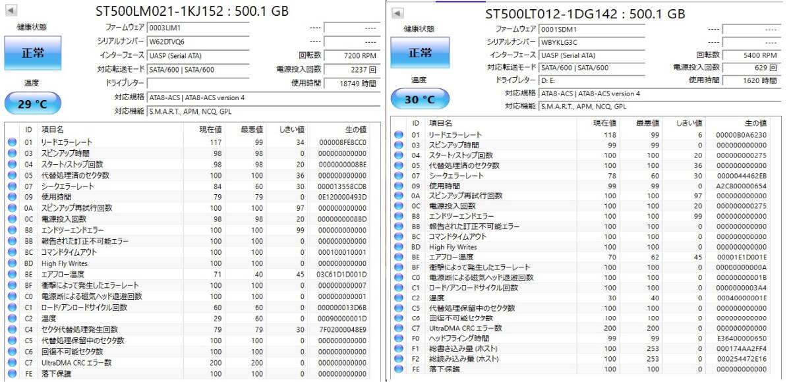This screenshot has height=382, width=791.
Task: Click the スピンアップ再試行回数 row name on ST500LT012
Action: pos(466,196)
